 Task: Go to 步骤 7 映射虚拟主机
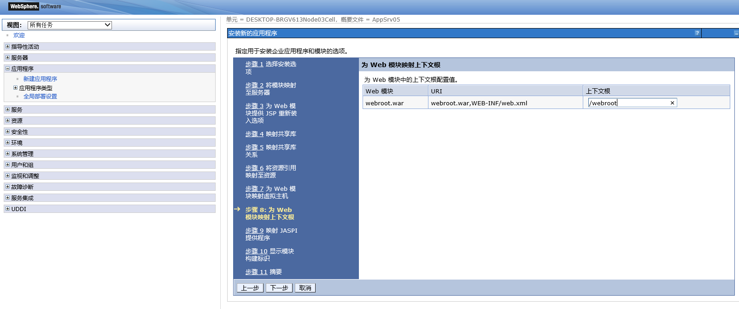pyautogui.click(x=254, y=189)
